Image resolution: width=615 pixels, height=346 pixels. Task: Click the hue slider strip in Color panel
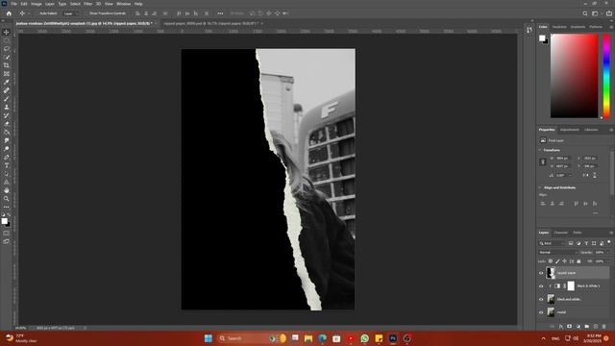click(x=606, y=75)
